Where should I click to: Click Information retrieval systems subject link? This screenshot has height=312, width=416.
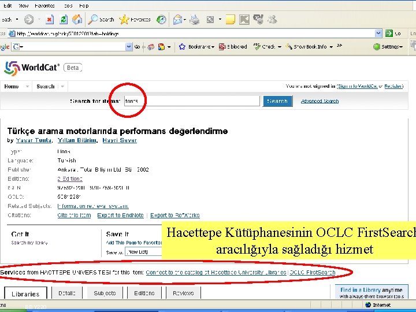pos(93,206)
